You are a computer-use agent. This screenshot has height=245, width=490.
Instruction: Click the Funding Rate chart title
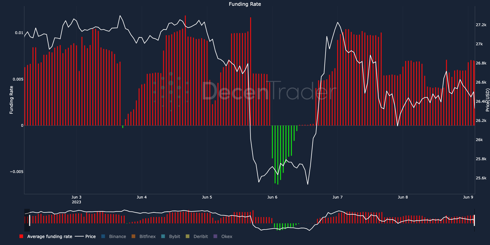point(245,4)
